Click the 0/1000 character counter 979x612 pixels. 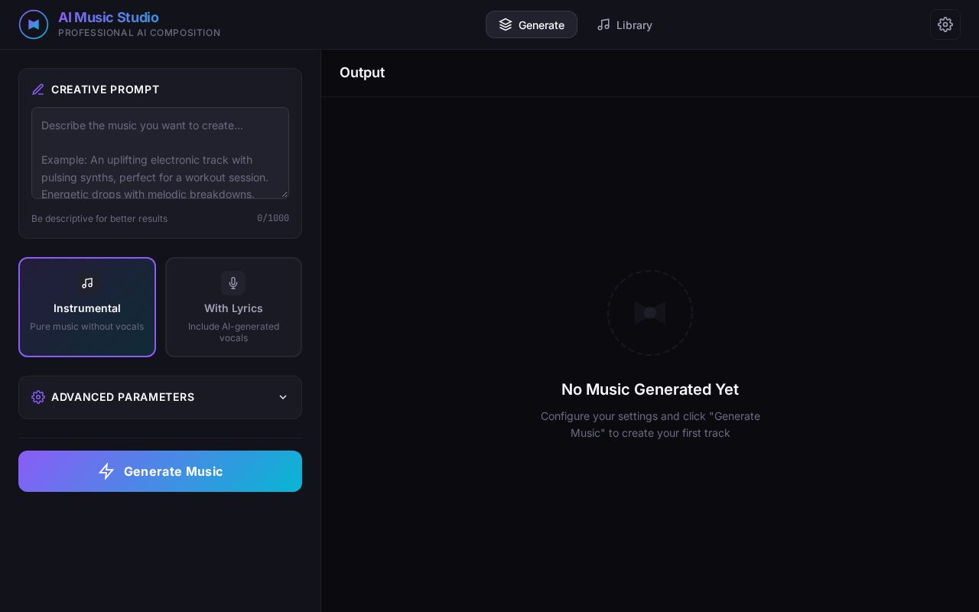pos(273,219)
